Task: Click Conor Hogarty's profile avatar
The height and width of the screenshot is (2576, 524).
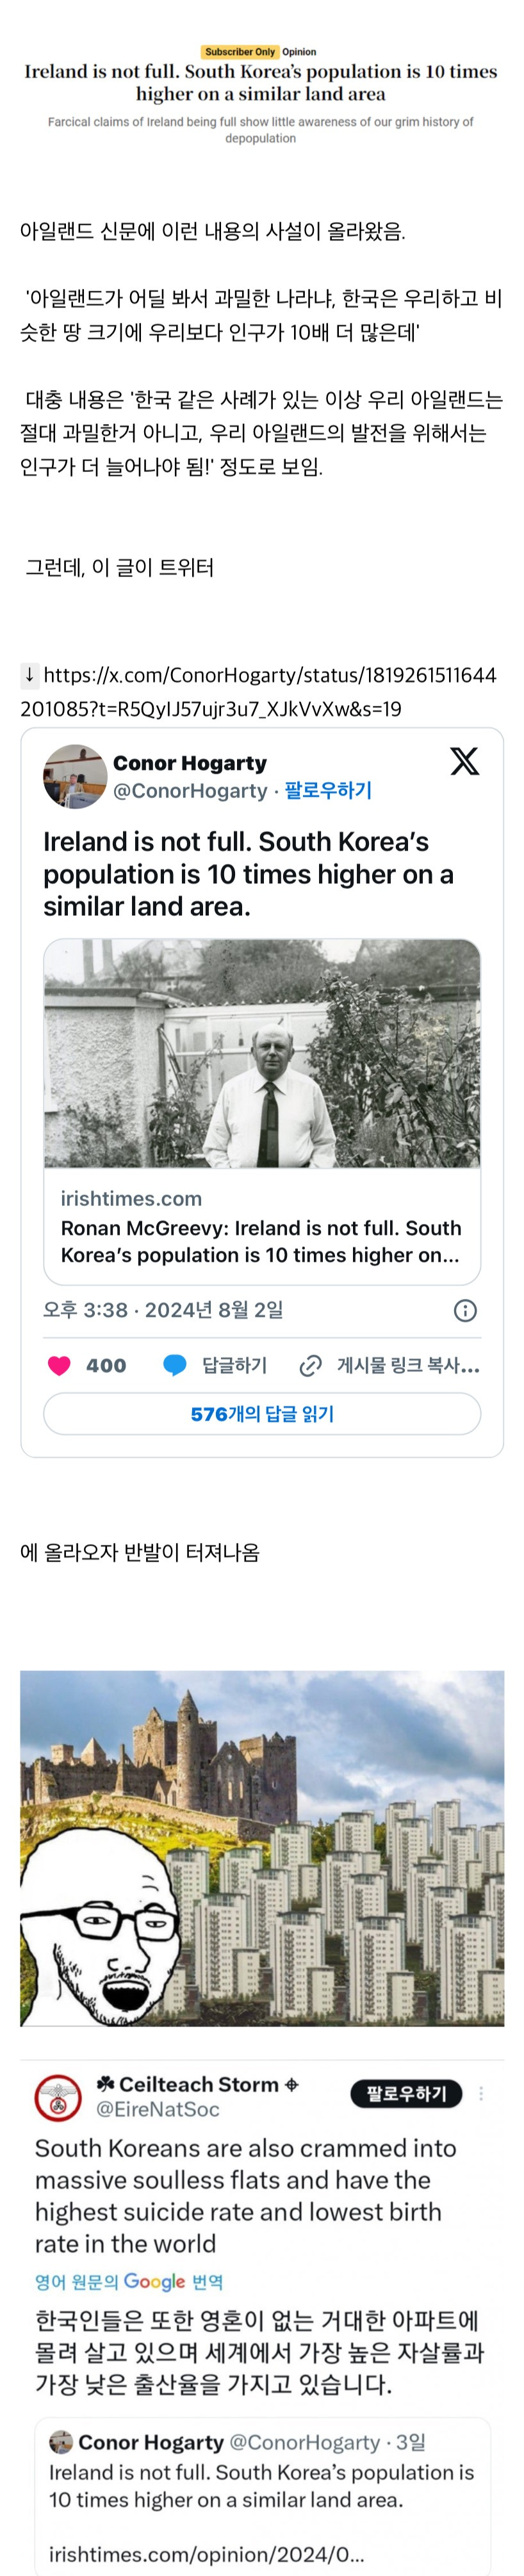Action: (x=75, y=776)
